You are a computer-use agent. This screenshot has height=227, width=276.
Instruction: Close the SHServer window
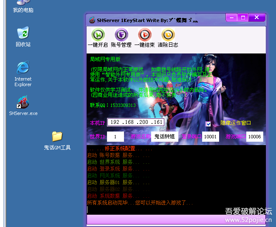pos(256,17)
